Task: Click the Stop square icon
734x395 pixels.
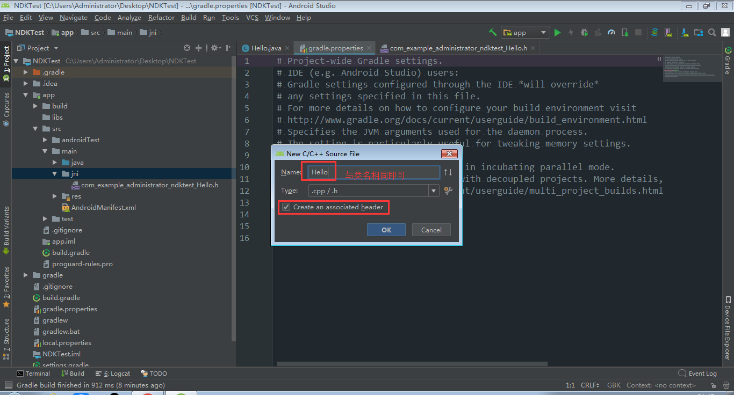Action: (x=638, y=32)
